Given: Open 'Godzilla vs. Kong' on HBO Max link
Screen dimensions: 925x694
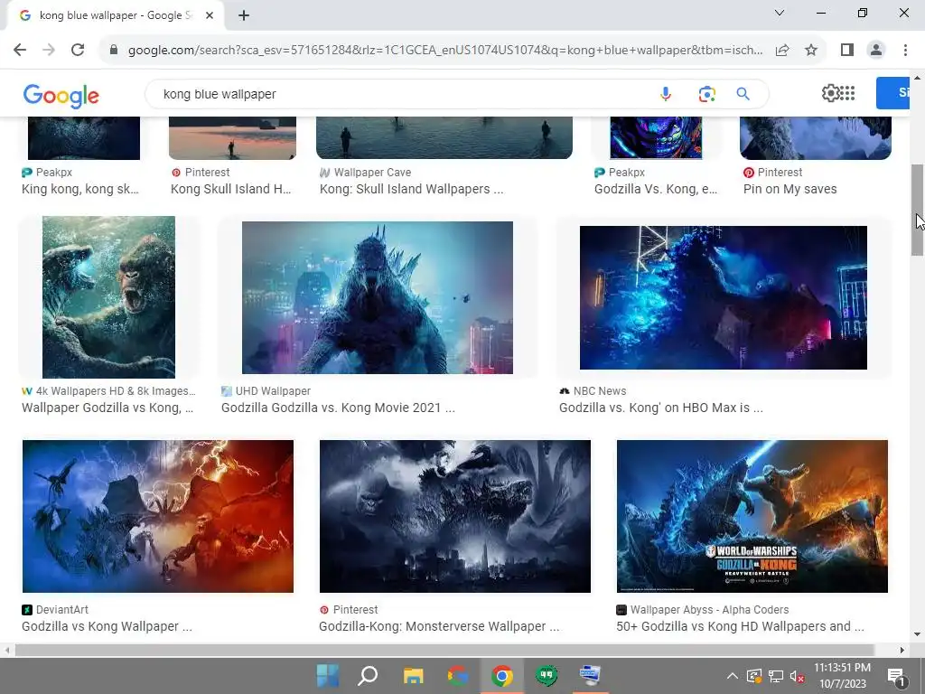Looking at the screenshot, I should pos(660,408).
